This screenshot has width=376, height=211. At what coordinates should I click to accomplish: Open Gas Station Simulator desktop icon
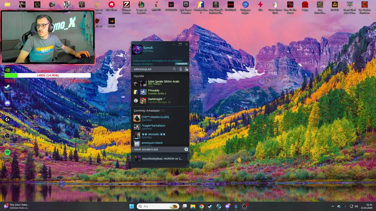tap(365, 7)
